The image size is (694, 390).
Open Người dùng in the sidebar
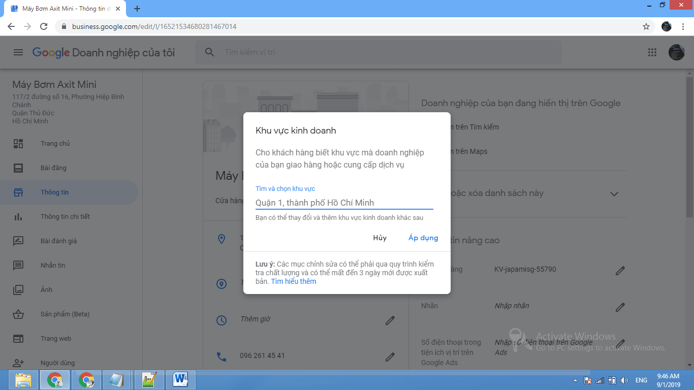pyautogui.click(x=69, y=363)
